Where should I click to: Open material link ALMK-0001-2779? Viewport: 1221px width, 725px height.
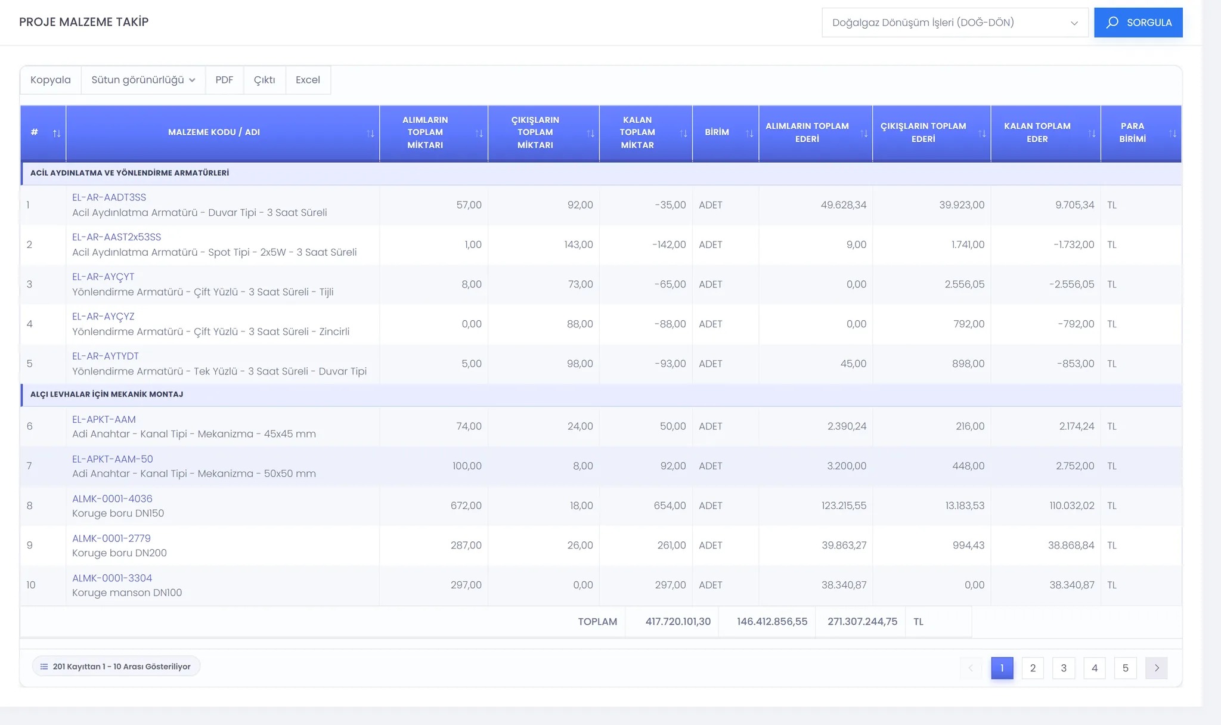(111, 538)
